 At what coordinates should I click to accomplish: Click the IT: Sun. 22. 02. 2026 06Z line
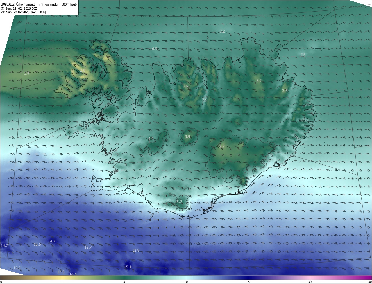pos(19,8)
